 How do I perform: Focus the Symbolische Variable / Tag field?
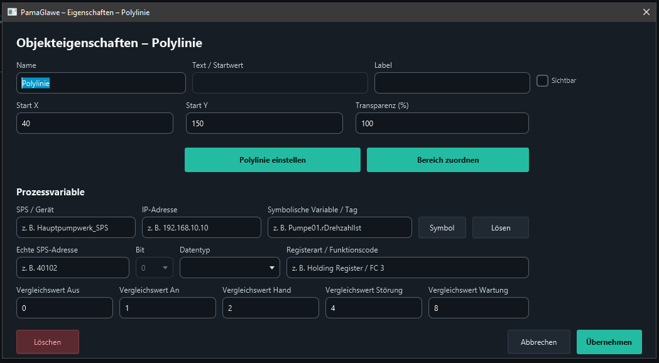click(340, 228)
